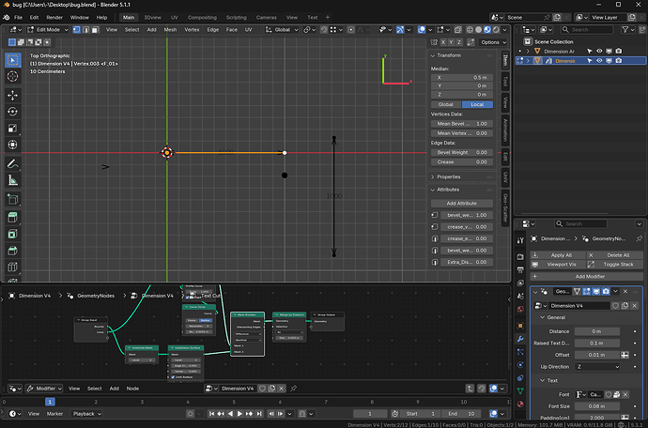Open the Modifiers wrench properties tab
The height and width of the screenshot is (428, 648).
tap(520, 339)
